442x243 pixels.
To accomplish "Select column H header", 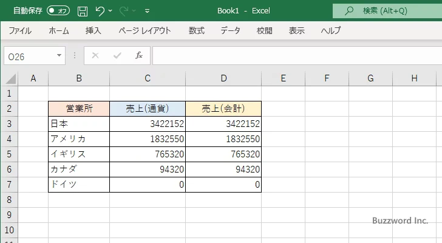I will 414,78.
